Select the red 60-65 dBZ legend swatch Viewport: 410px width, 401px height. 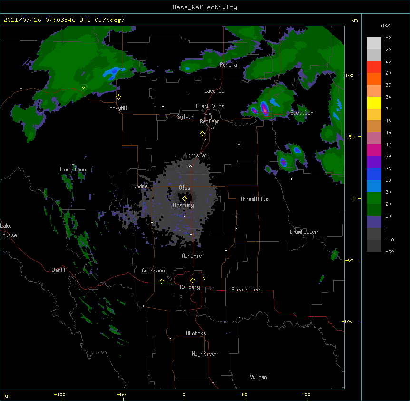point(374,67)
